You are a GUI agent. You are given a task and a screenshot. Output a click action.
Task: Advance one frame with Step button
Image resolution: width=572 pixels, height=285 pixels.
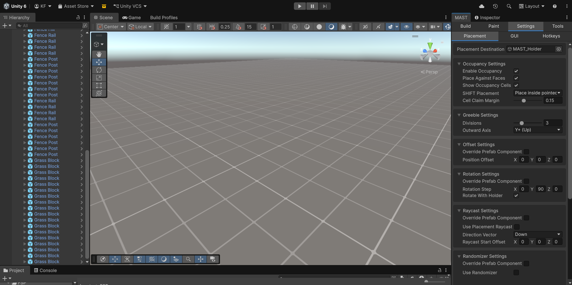pyautogui.click(x=325, y=6)
